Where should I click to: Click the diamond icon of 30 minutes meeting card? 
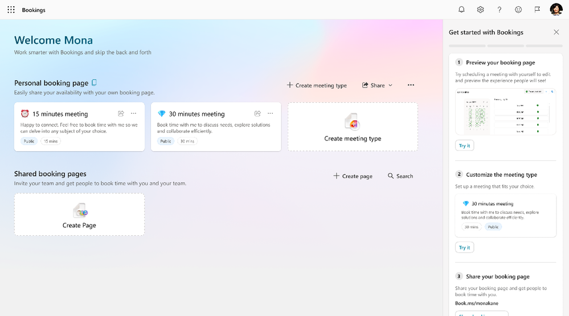click(162, 114)
